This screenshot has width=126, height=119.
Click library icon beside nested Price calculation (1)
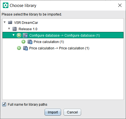click(30, 42)
